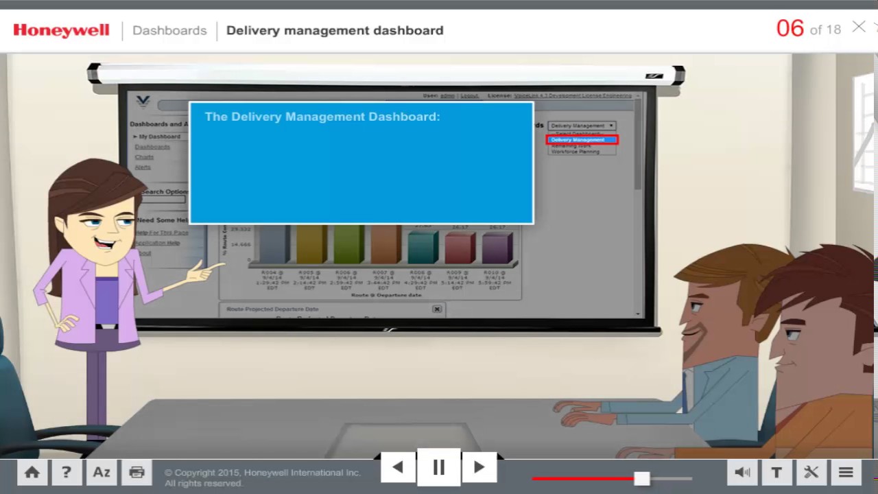Click the Application Help link
This screenshot has height=494, width=878.
pyautogui.click(x=158, y=243)
